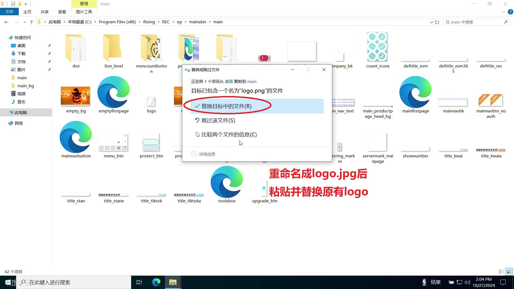Select the title_kwaia file
The width and height of the screenshot is (514, 289).
tap(491, 153)
